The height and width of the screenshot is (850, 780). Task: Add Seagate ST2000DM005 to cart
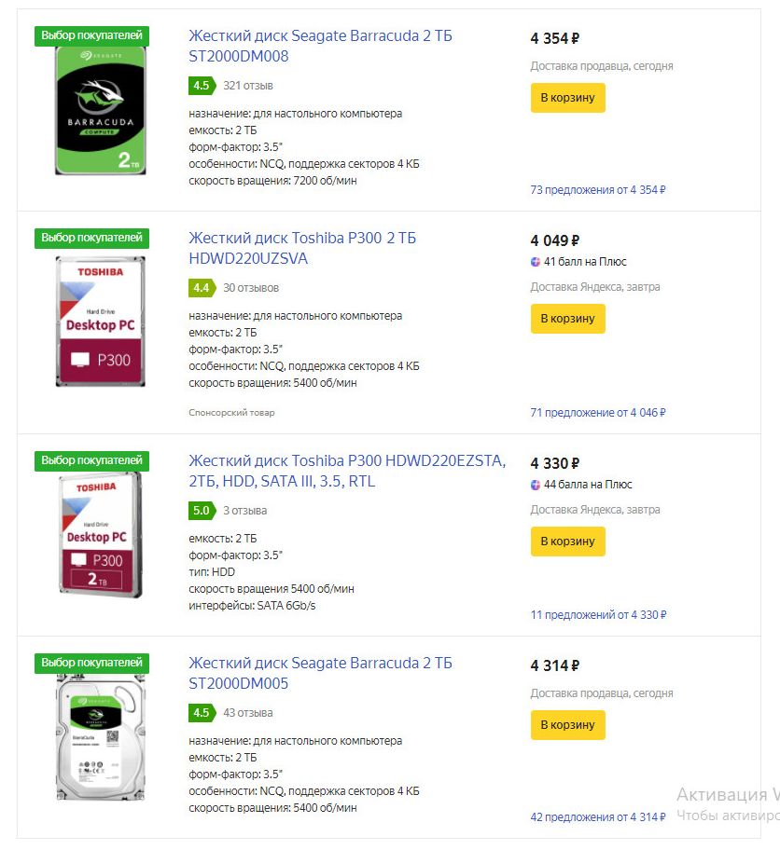(568, 725)
